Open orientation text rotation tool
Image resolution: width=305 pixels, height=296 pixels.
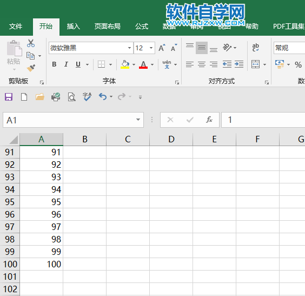pyautogui.click(x=227, y=48)
